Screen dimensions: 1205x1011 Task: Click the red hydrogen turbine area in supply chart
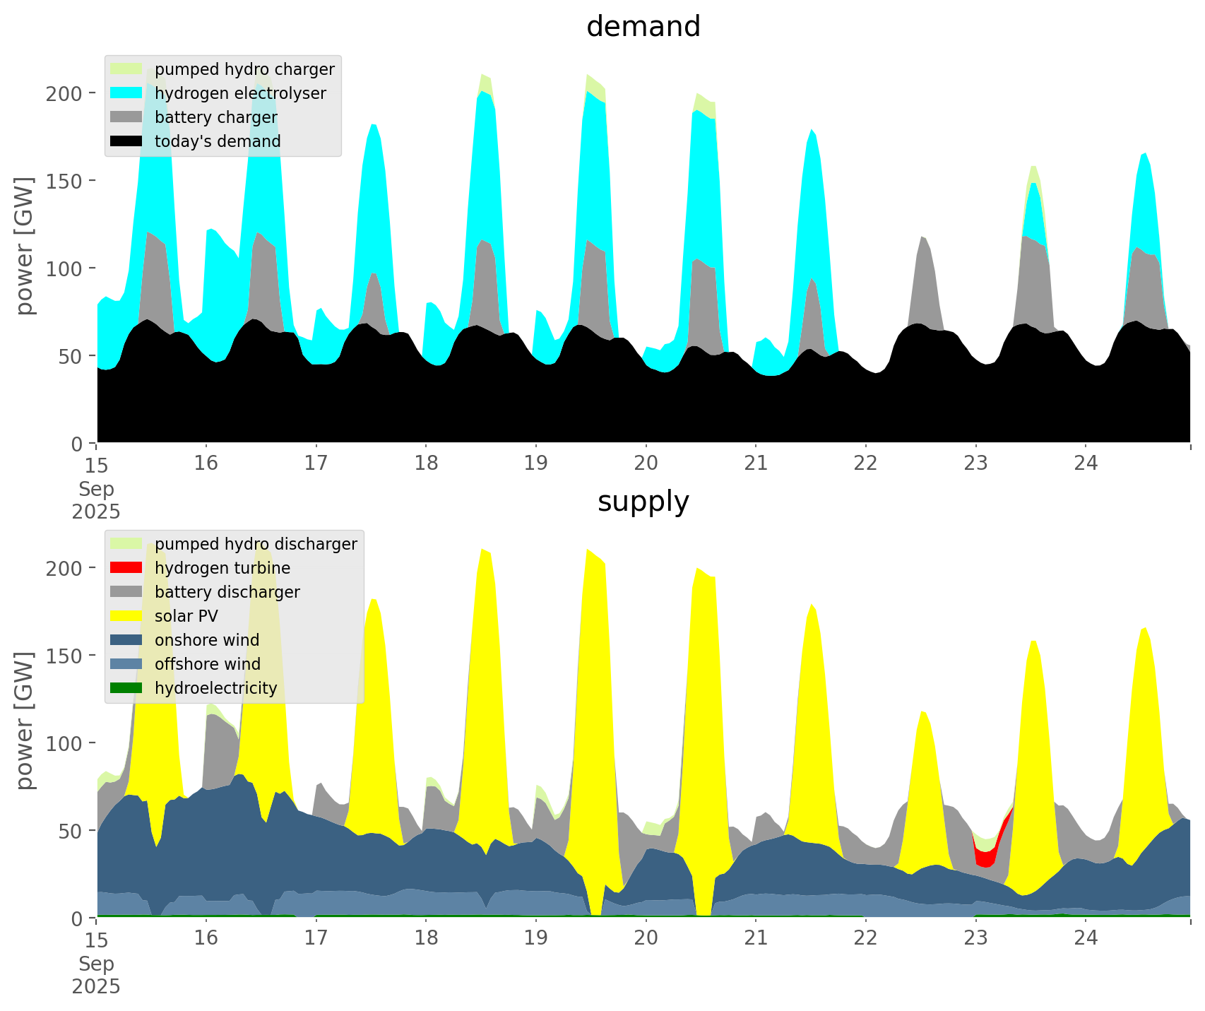[985, 856]
